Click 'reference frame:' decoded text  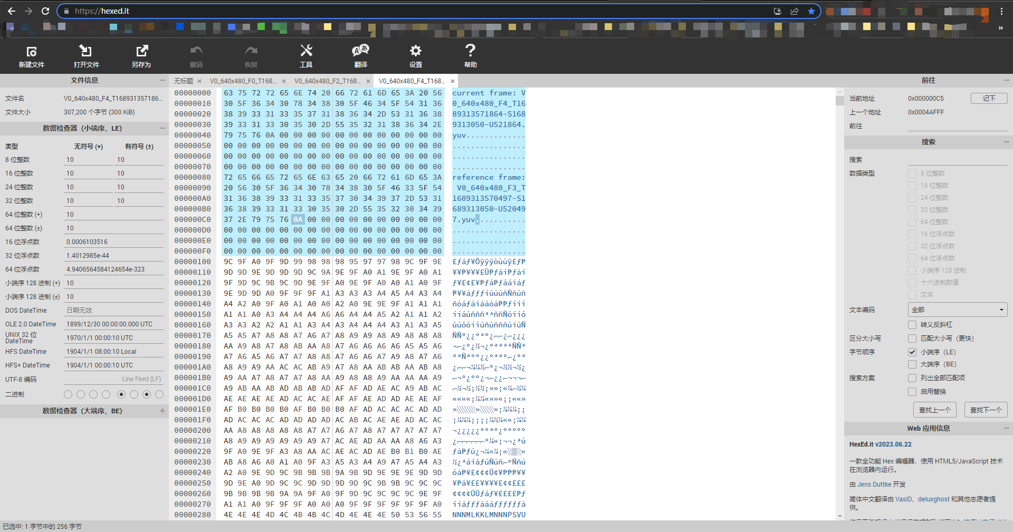coord(489,177)
